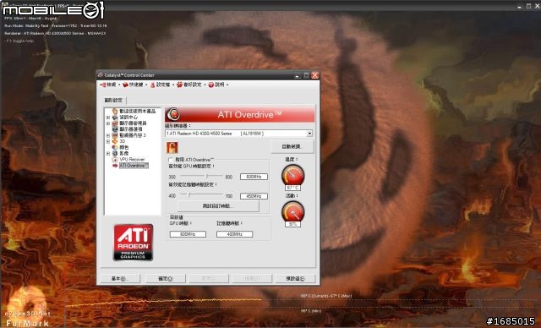
Task: Click the FurMark 'Renderer: ATI Radeon HD' line
Action: (x=55, y=34)
